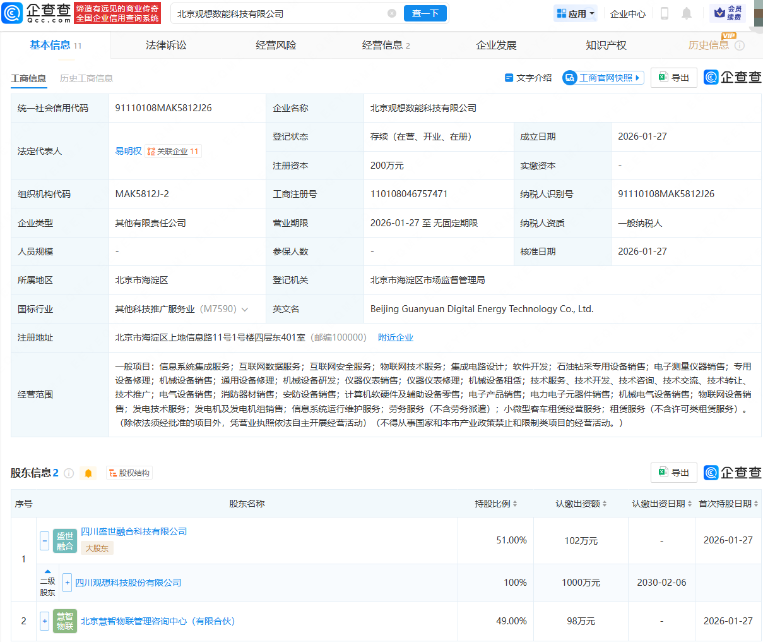This screenshot has width=763, height=642.
Task: Open the 应用 dropdown menu
Action: (576, 13)
